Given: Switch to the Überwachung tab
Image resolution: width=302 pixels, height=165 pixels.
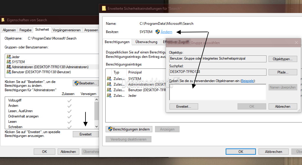Looking at the screenshot, I should pyautogui.click(x=146, y=42).
